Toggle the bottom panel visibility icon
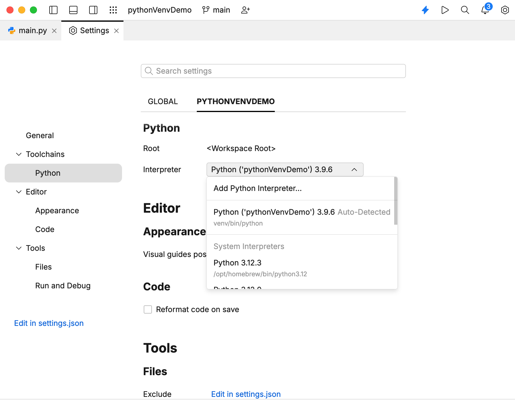Image resolution: width=515 pixels, height=413 pixels. 73,10
